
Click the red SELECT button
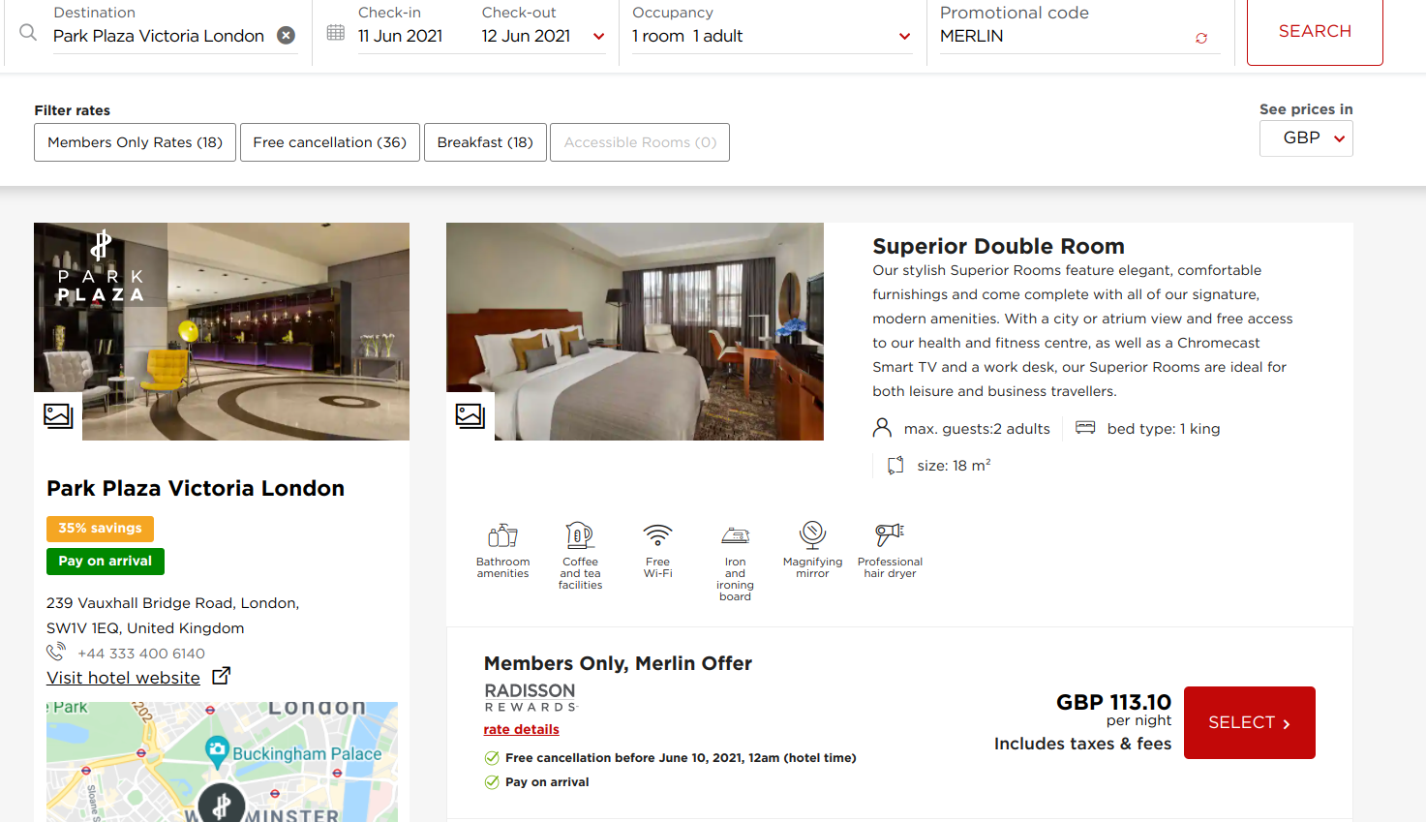click(x=1250, y=722)
